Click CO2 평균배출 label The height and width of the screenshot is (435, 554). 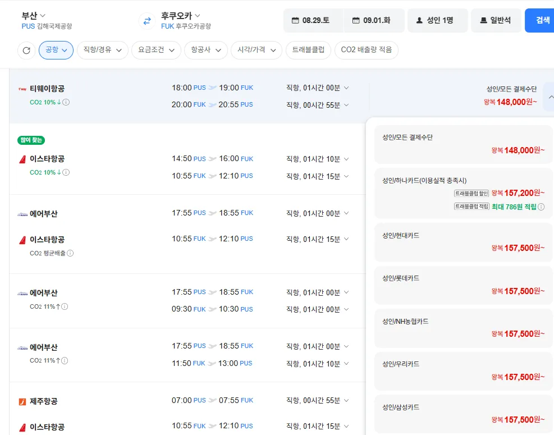click(x=48, y=253)
